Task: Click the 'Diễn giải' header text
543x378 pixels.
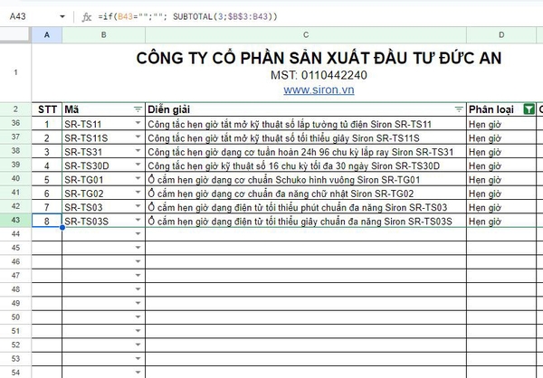Action: [168, 109]
